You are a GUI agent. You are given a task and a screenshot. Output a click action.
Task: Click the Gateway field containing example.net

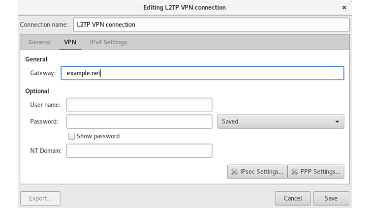(x=202, y=73)
